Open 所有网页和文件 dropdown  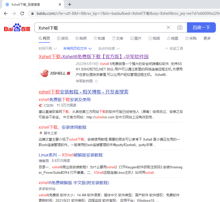click(77, 48)
